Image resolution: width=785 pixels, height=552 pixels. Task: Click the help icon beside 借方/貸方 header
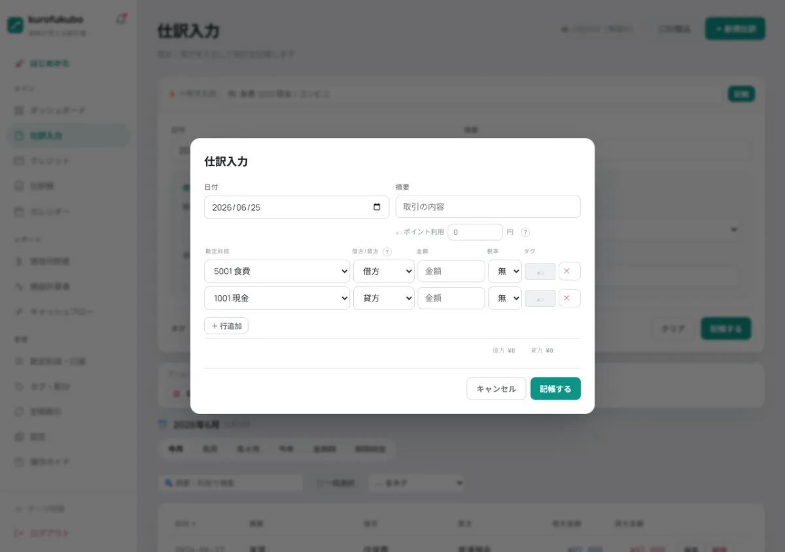click(387, 251)
